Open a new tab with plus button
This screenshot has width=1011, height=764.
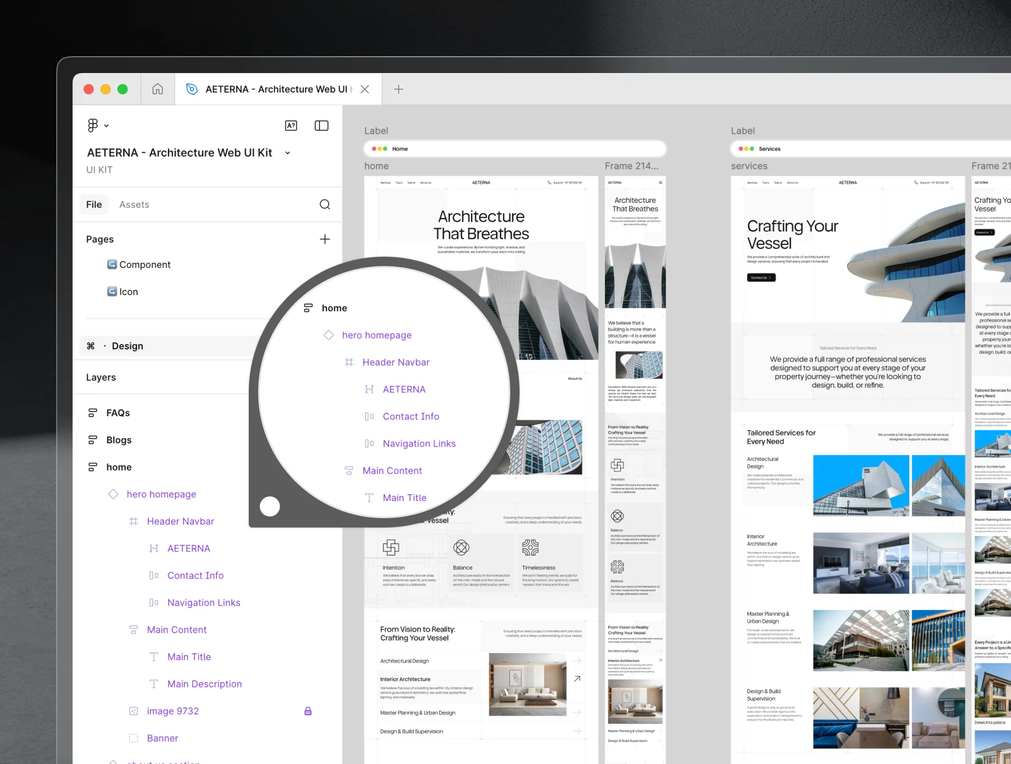coord(398,89)
